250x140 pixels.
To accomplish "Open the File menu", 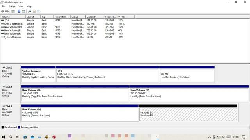I will [x=4, y=7].
